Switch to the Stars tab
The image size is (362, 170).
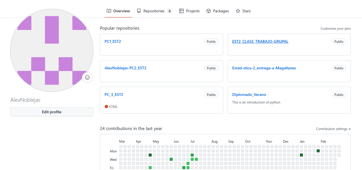(246, 11)
